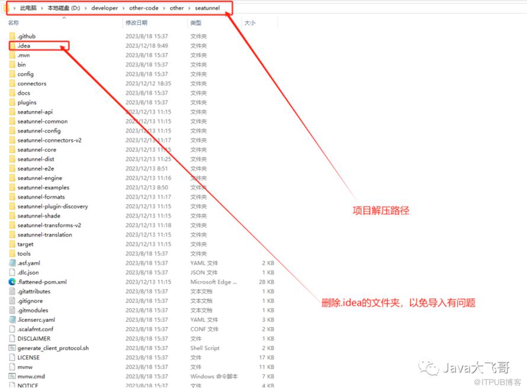This screenshot has height=391, width=527.
Task: Click the seatunnel-api folder icon
Action: click(x=12, y=112)
